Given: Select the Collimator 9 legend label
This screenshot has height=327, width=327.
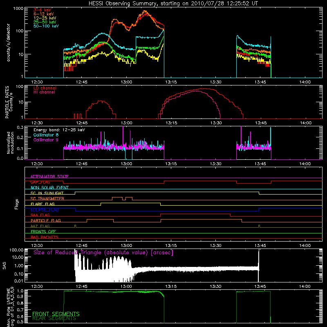Looking at the screenshot, I should pyautogui.click(x=46, y=140).
